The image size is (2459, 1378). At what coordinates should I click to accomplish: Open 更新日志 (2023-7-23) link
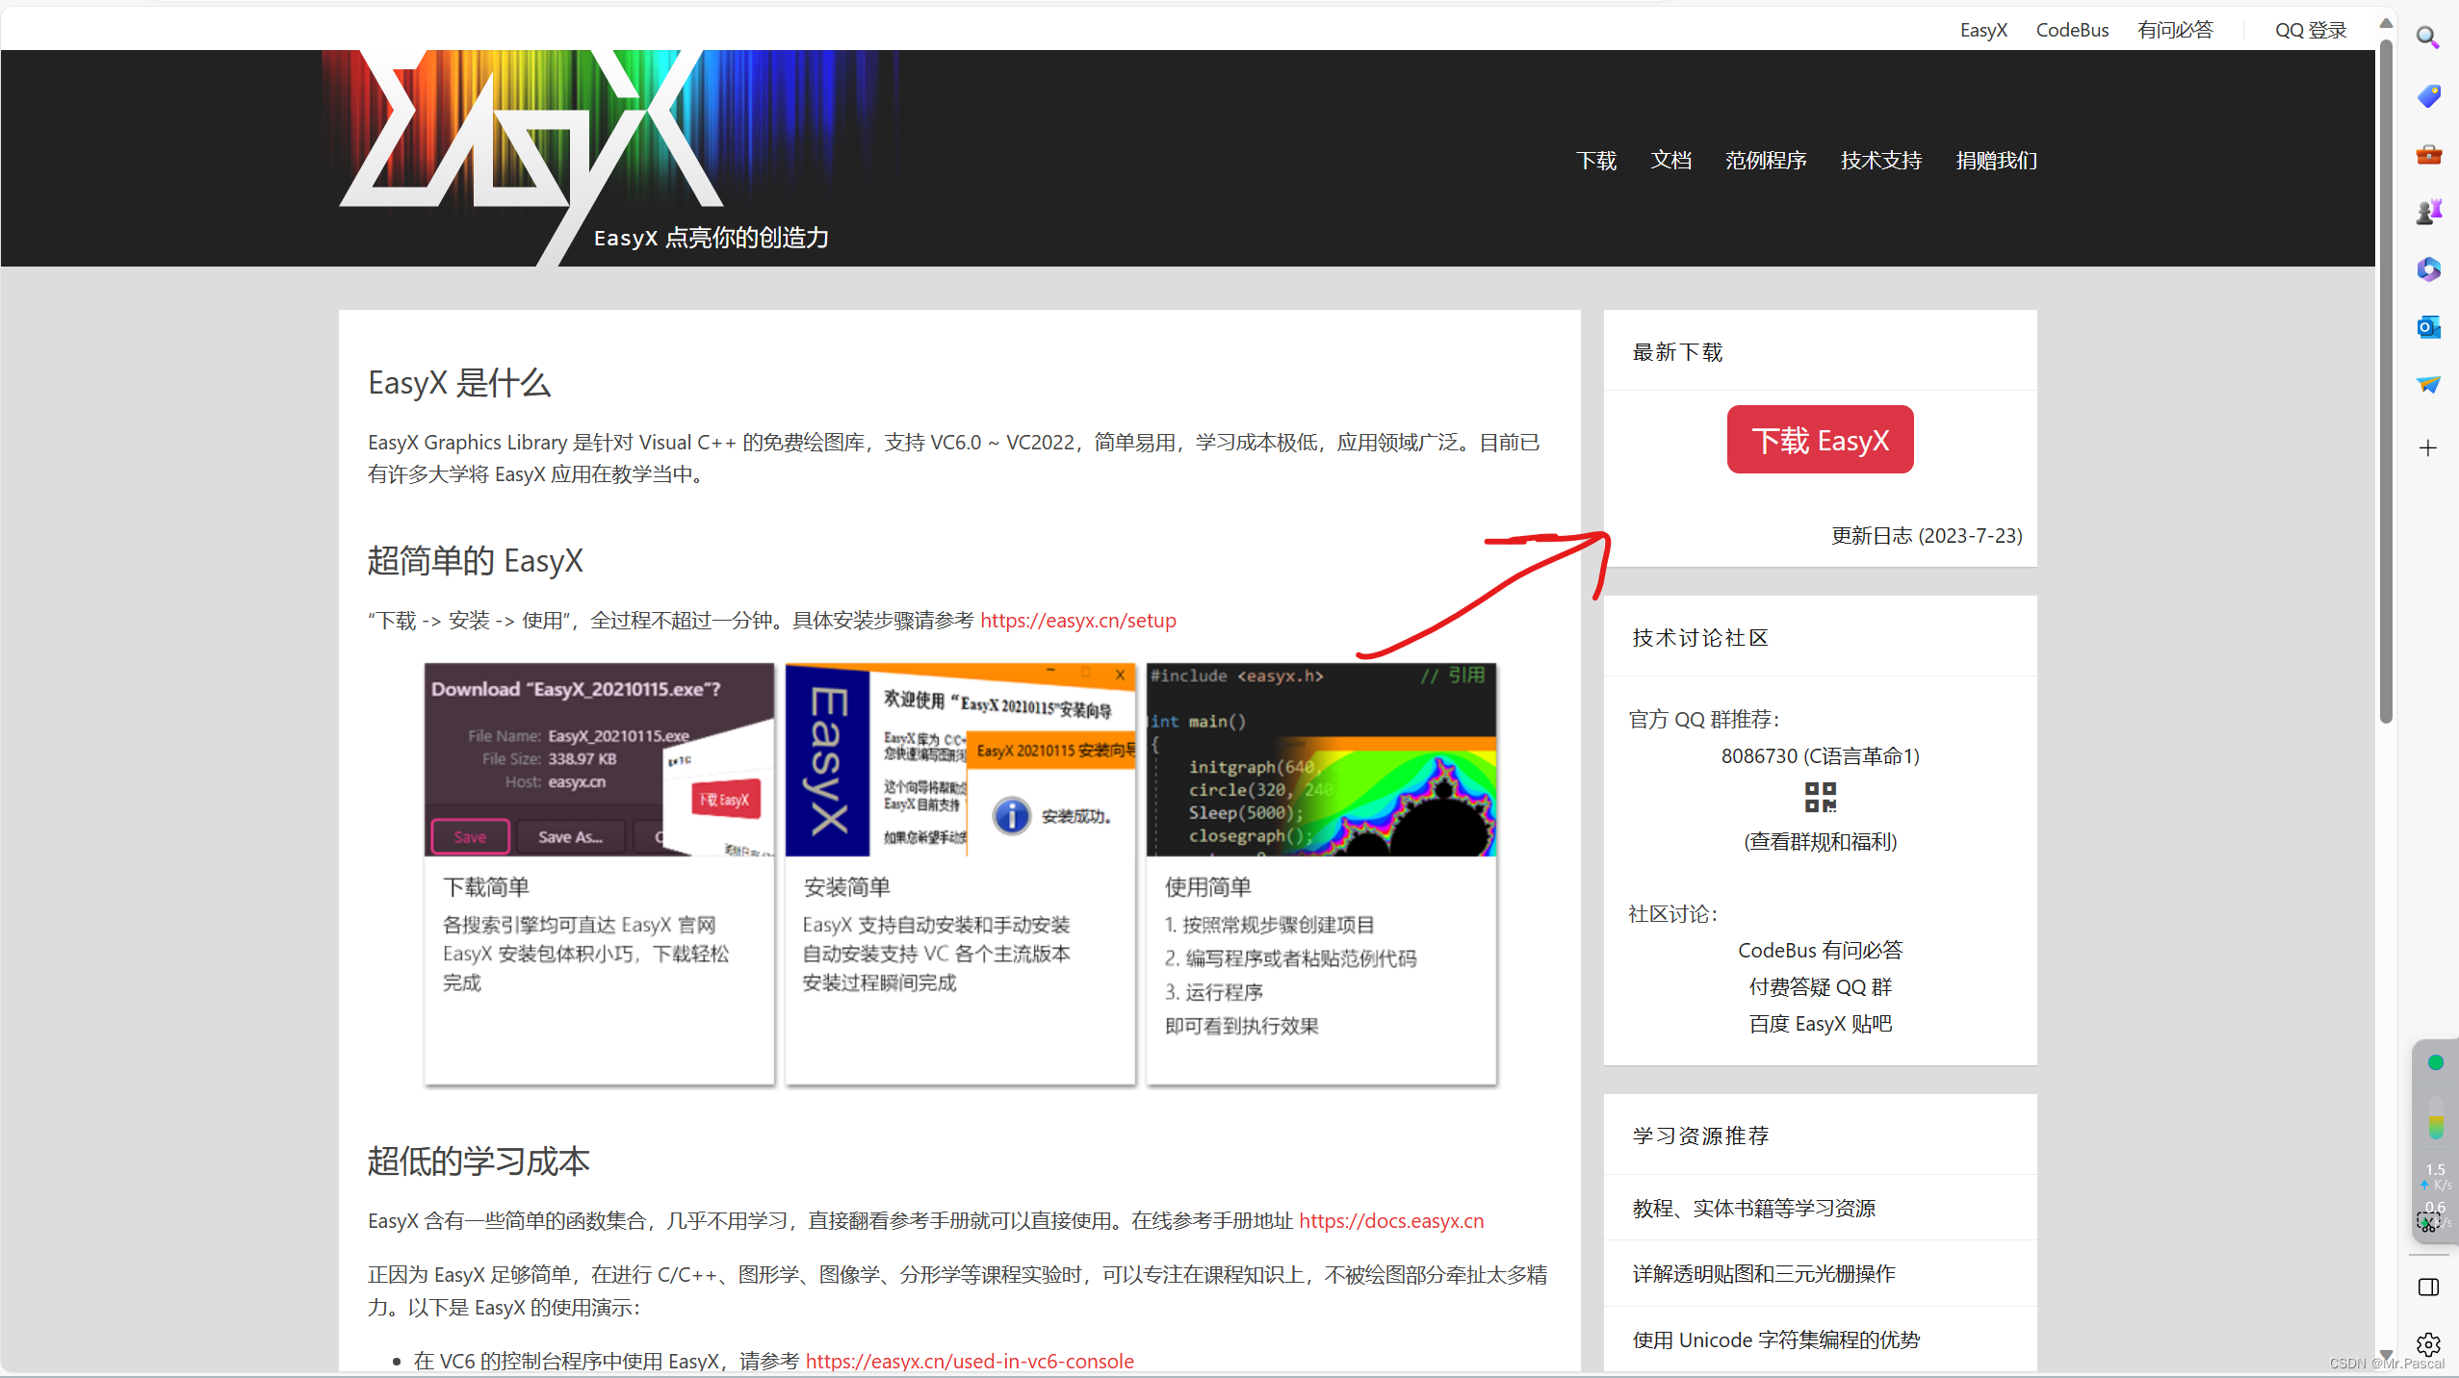point(1926,535)
